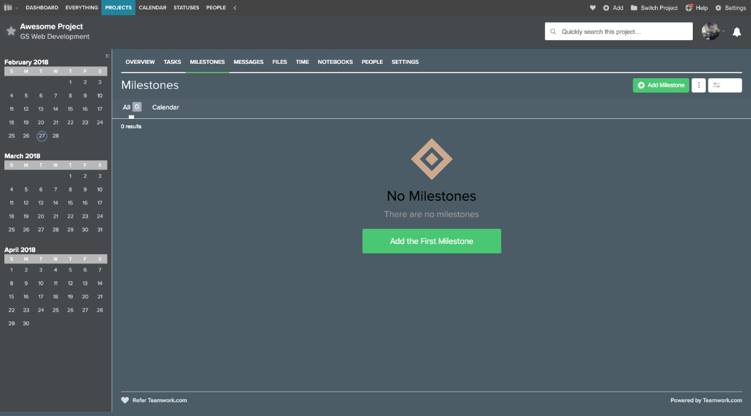
Task: Toggle the calendar sidebar collapse handle
Action: tap(108, 56)
